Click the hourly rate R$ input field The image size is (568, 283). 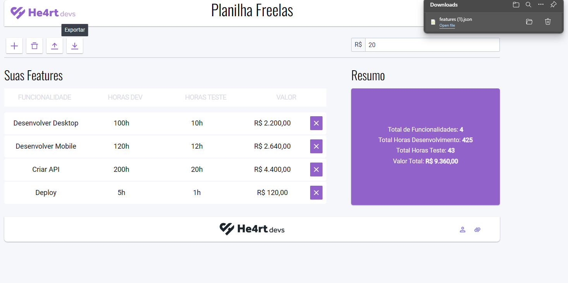click(x=432, y=45)
